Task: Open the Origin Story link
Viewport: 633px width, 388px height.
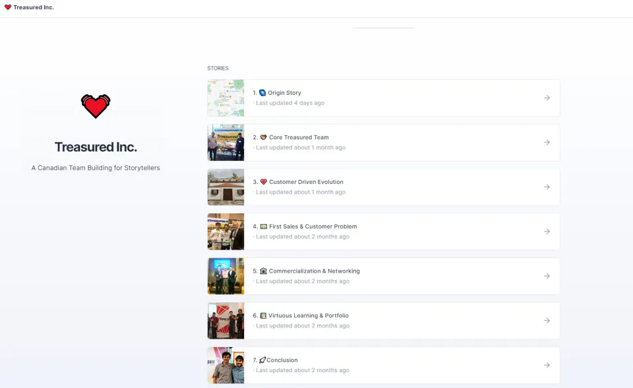Action: click(284, 93)
